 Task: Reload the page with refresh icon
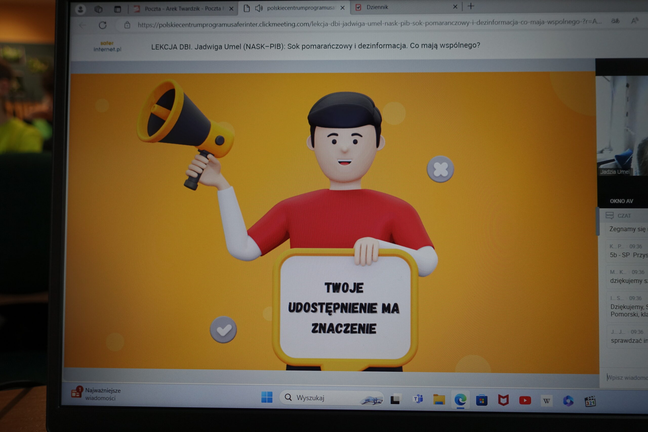[x=103, y=25]
